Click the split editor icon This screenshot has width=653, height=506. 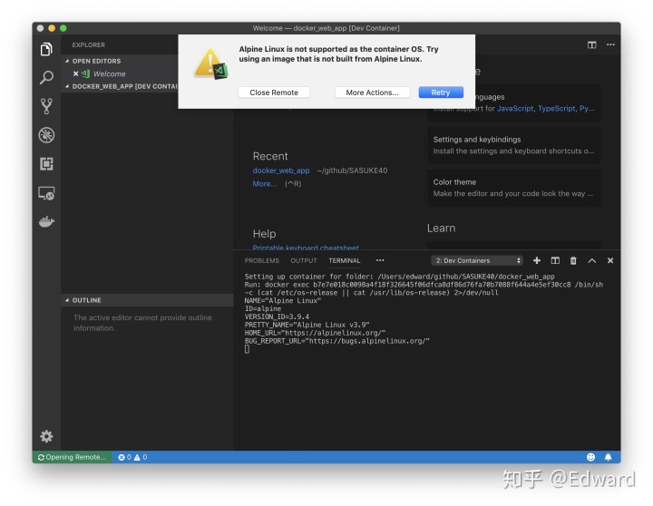click(x=591, y=44)
